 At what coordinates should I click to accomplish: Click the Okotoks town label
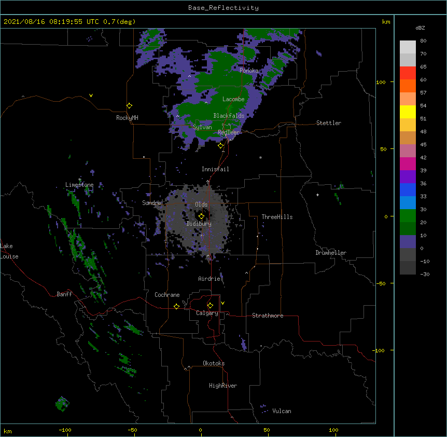click(x=214, y=363)
